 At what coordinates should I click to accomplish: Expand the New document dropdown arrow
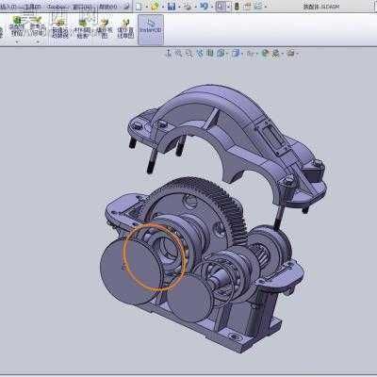[x=147, y=7]
